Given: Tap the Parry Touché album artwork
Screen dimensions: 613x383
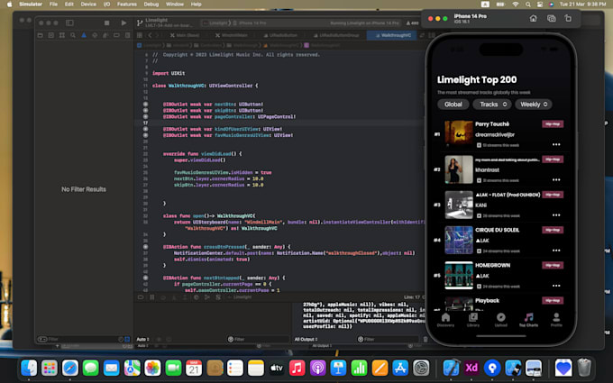Looking at the screenshot, I should [x=459, y=134].
